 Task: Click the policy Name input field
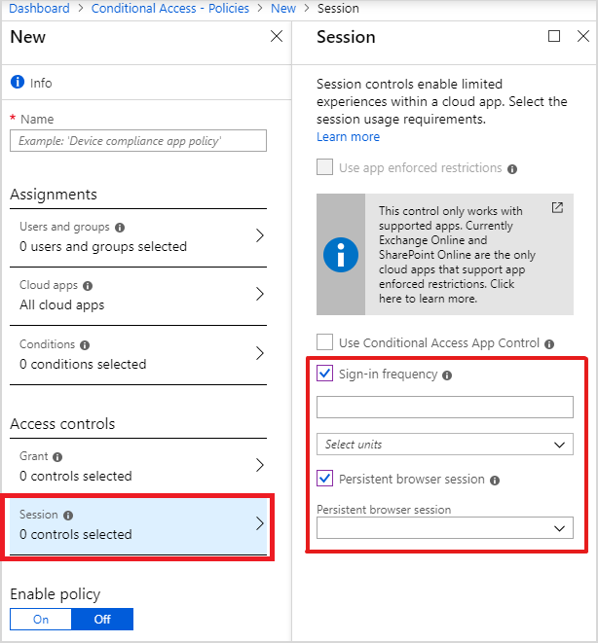click(x=137, y=141)
